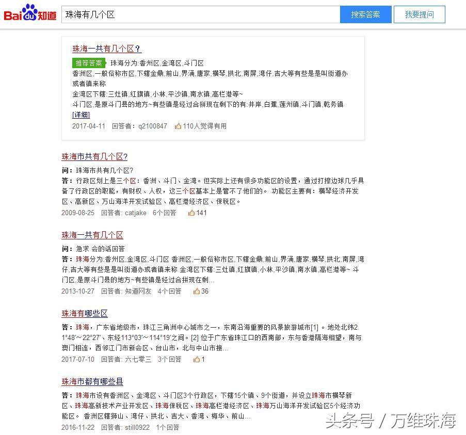Click the date 2017-07-10

click(78, 359)
